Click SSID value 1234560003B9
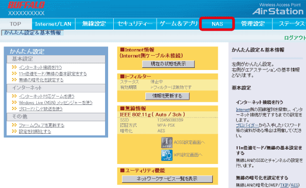 (x=170, y=120)
